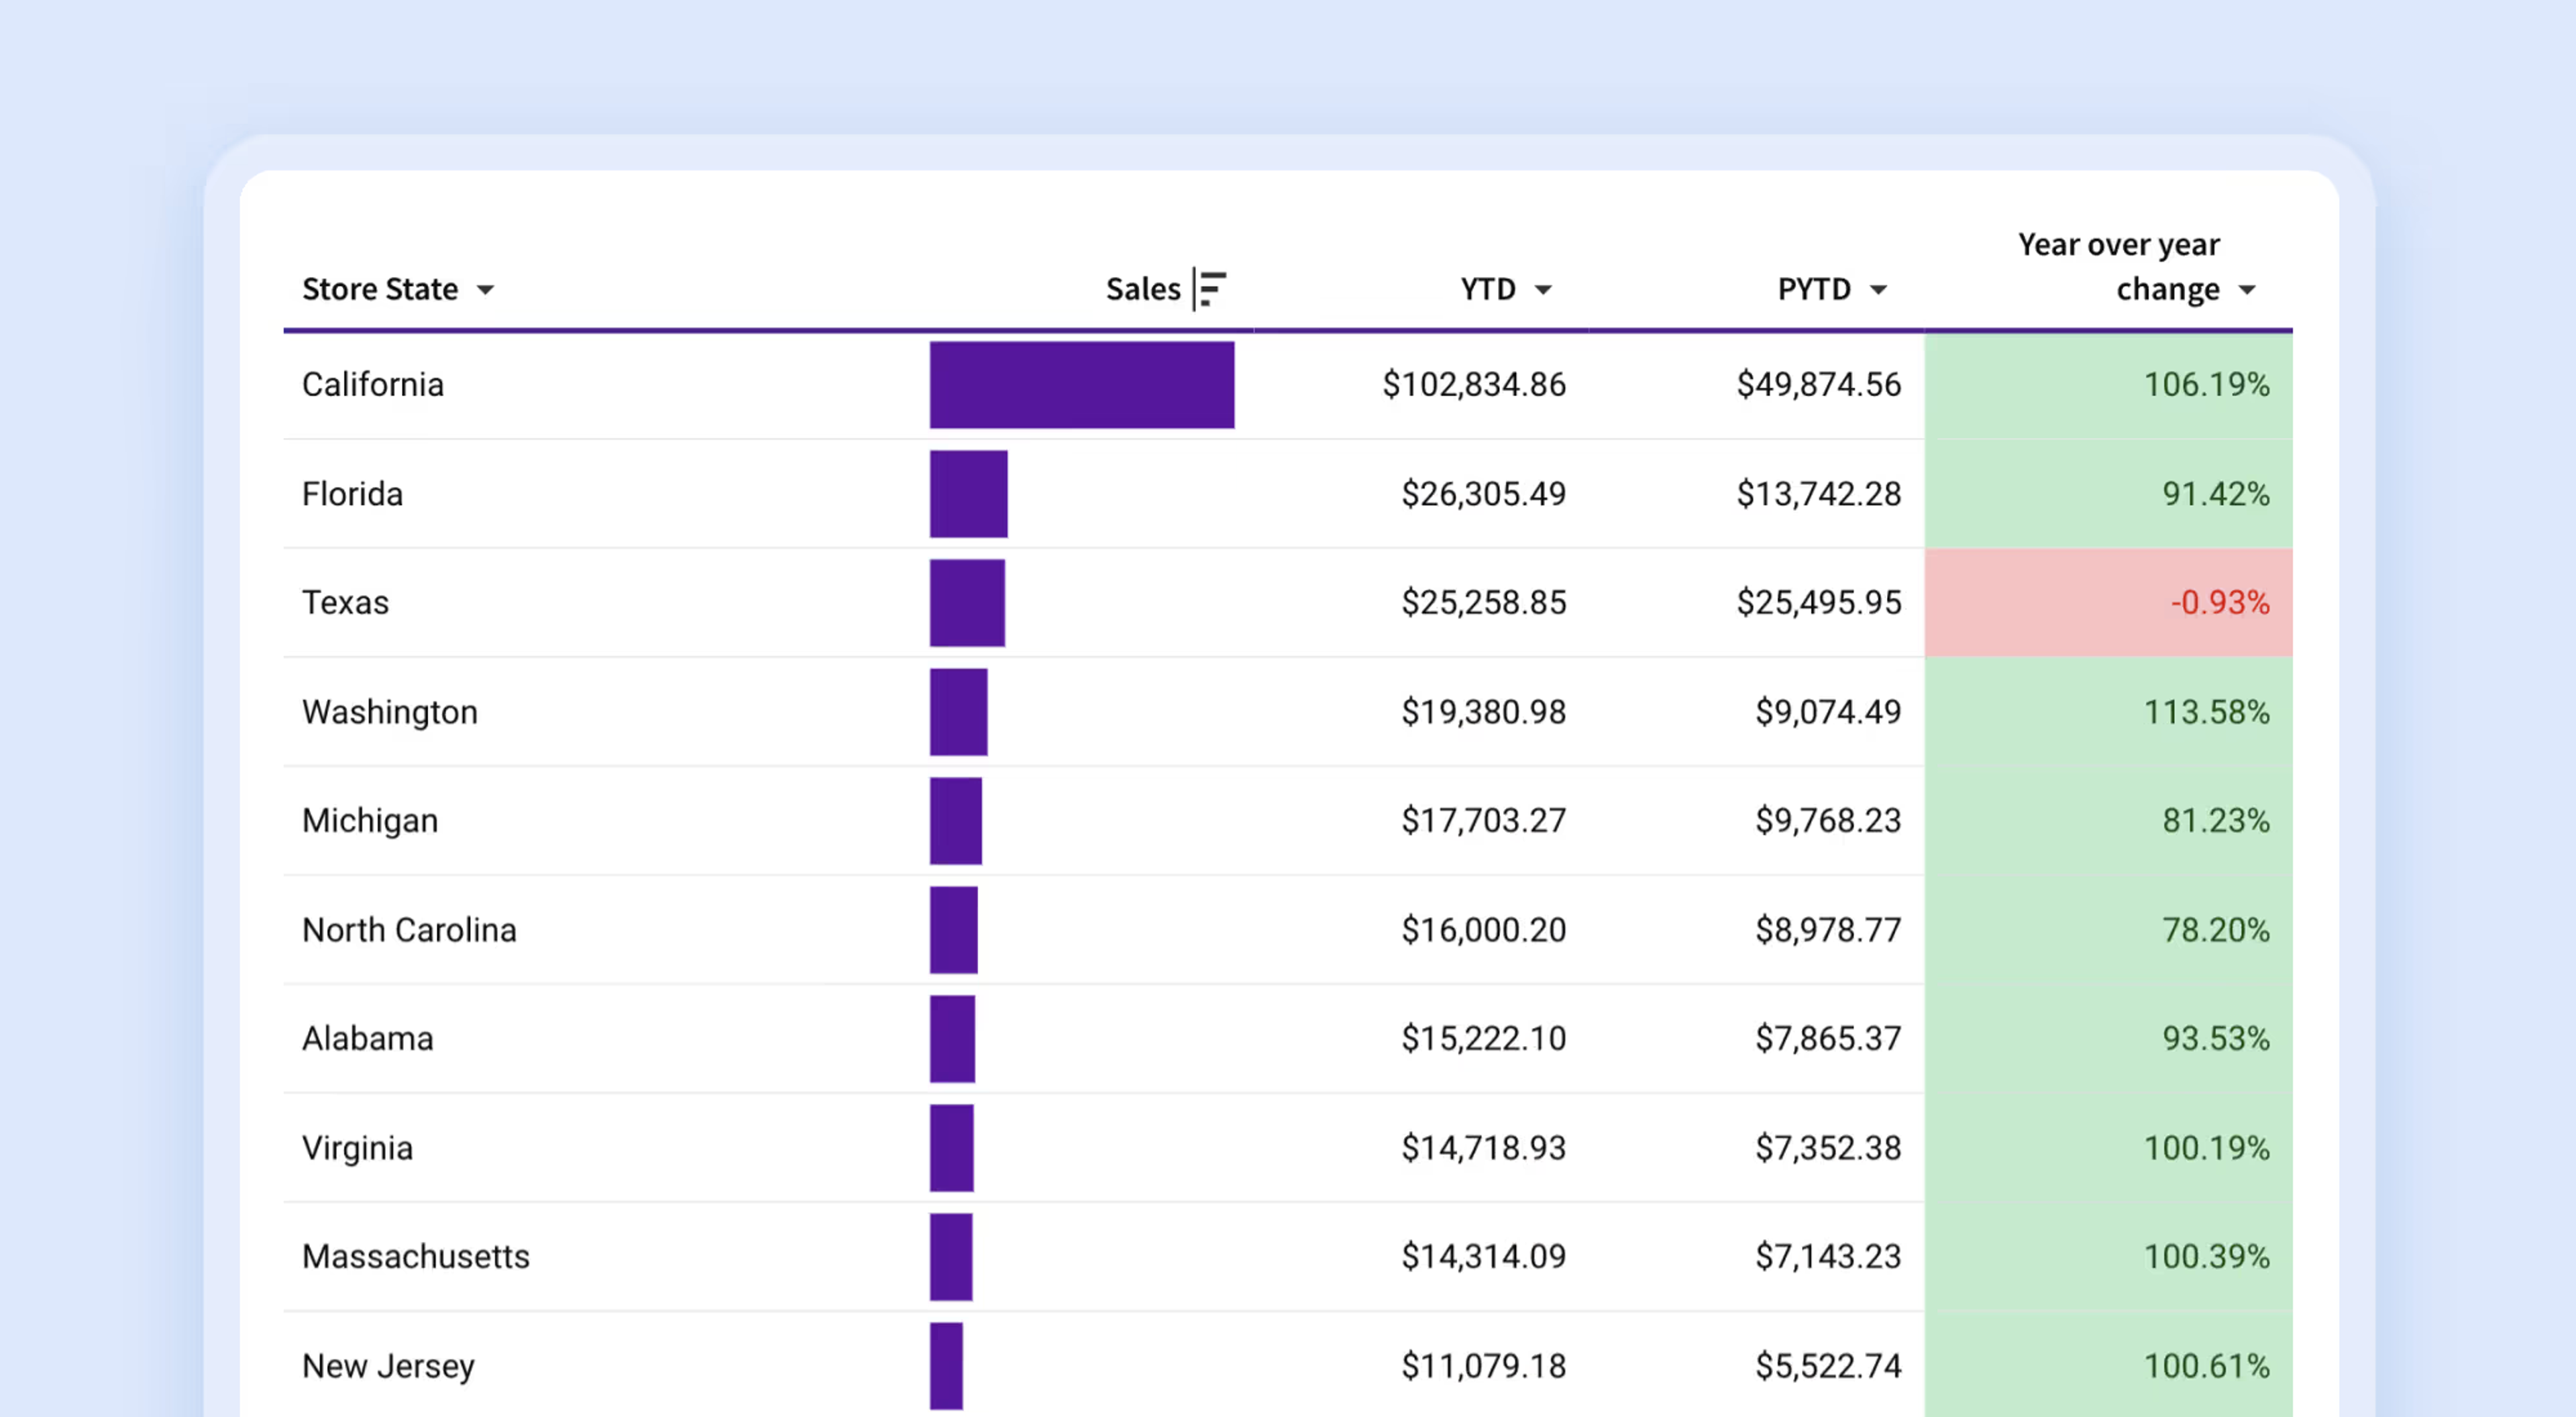
Task: Click California 106.19% green cell
Action: tap(2108, 386)
